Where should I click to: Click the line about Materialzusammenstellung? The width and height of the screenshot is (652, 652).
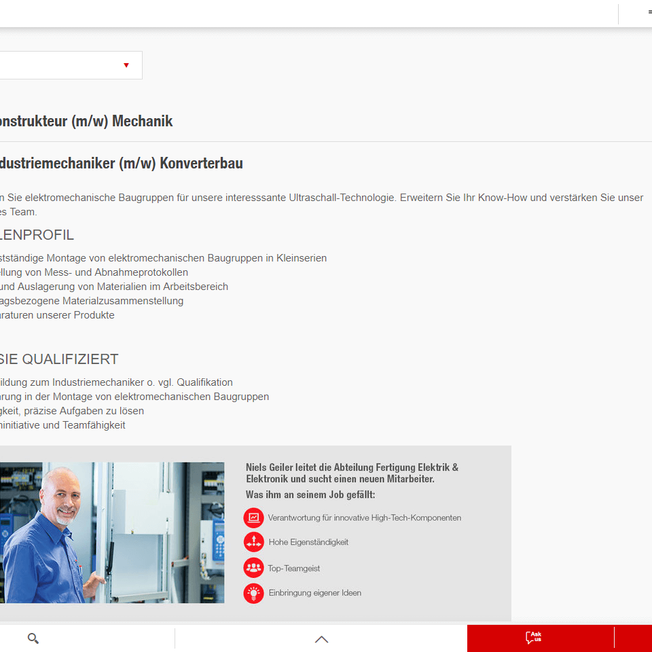(92, 301)
